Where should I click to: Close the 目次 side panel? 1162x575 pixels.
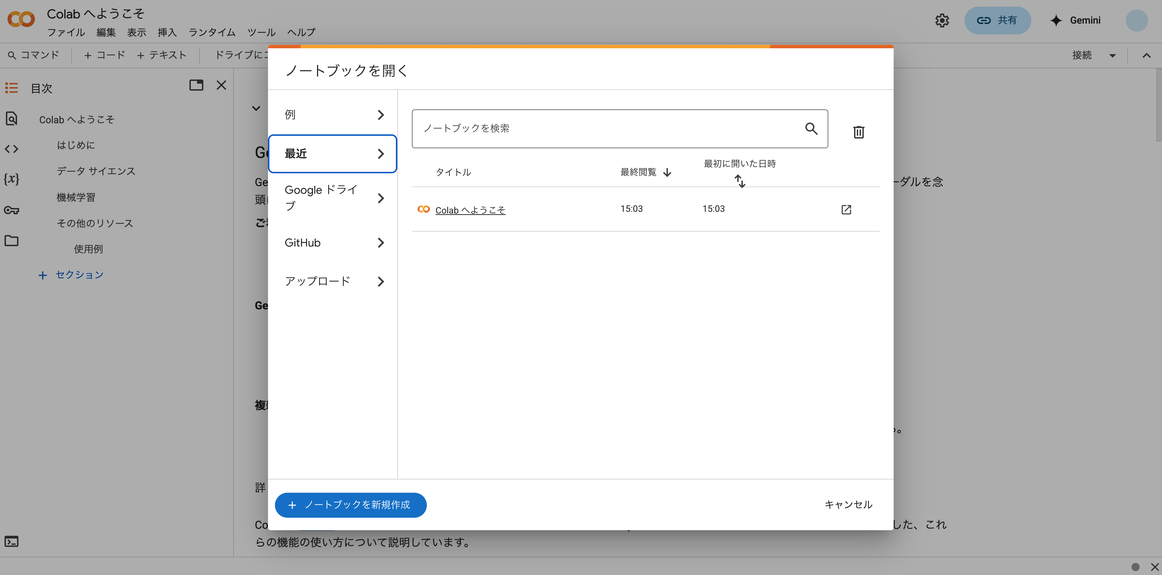pyautogui.click(x=221, y=85)
